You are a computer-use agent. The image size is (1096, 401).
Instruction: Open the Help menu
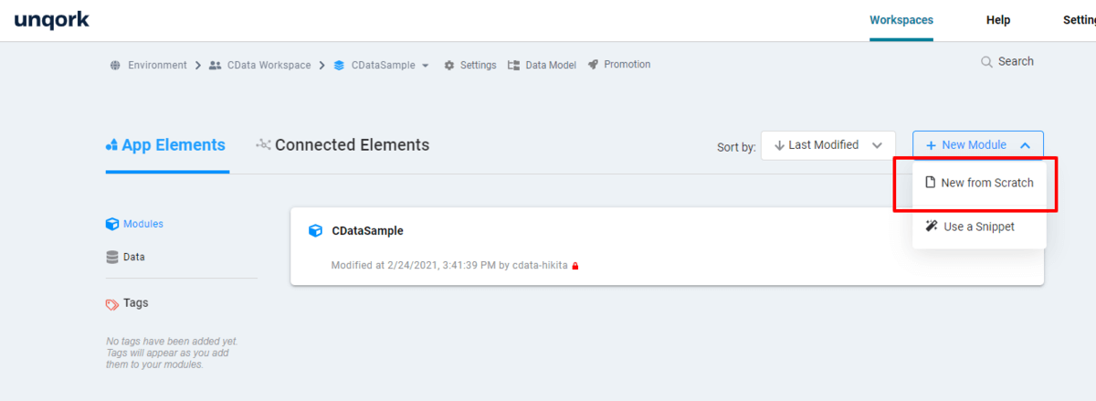tap(998, 20)
